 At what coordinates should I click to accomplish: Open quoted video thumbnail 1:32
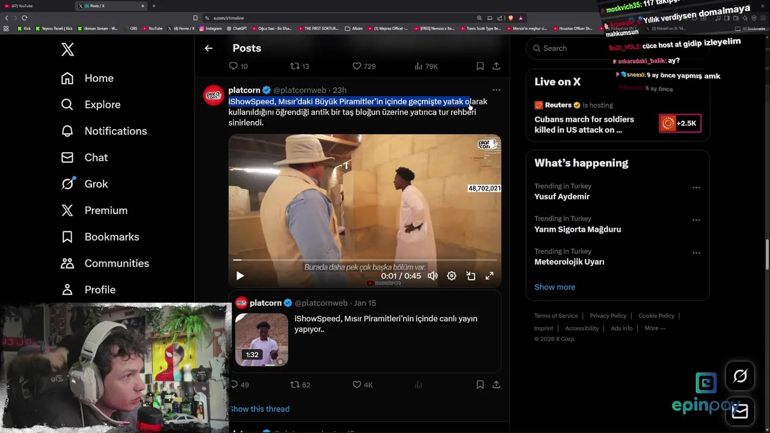tap(262, 340)
